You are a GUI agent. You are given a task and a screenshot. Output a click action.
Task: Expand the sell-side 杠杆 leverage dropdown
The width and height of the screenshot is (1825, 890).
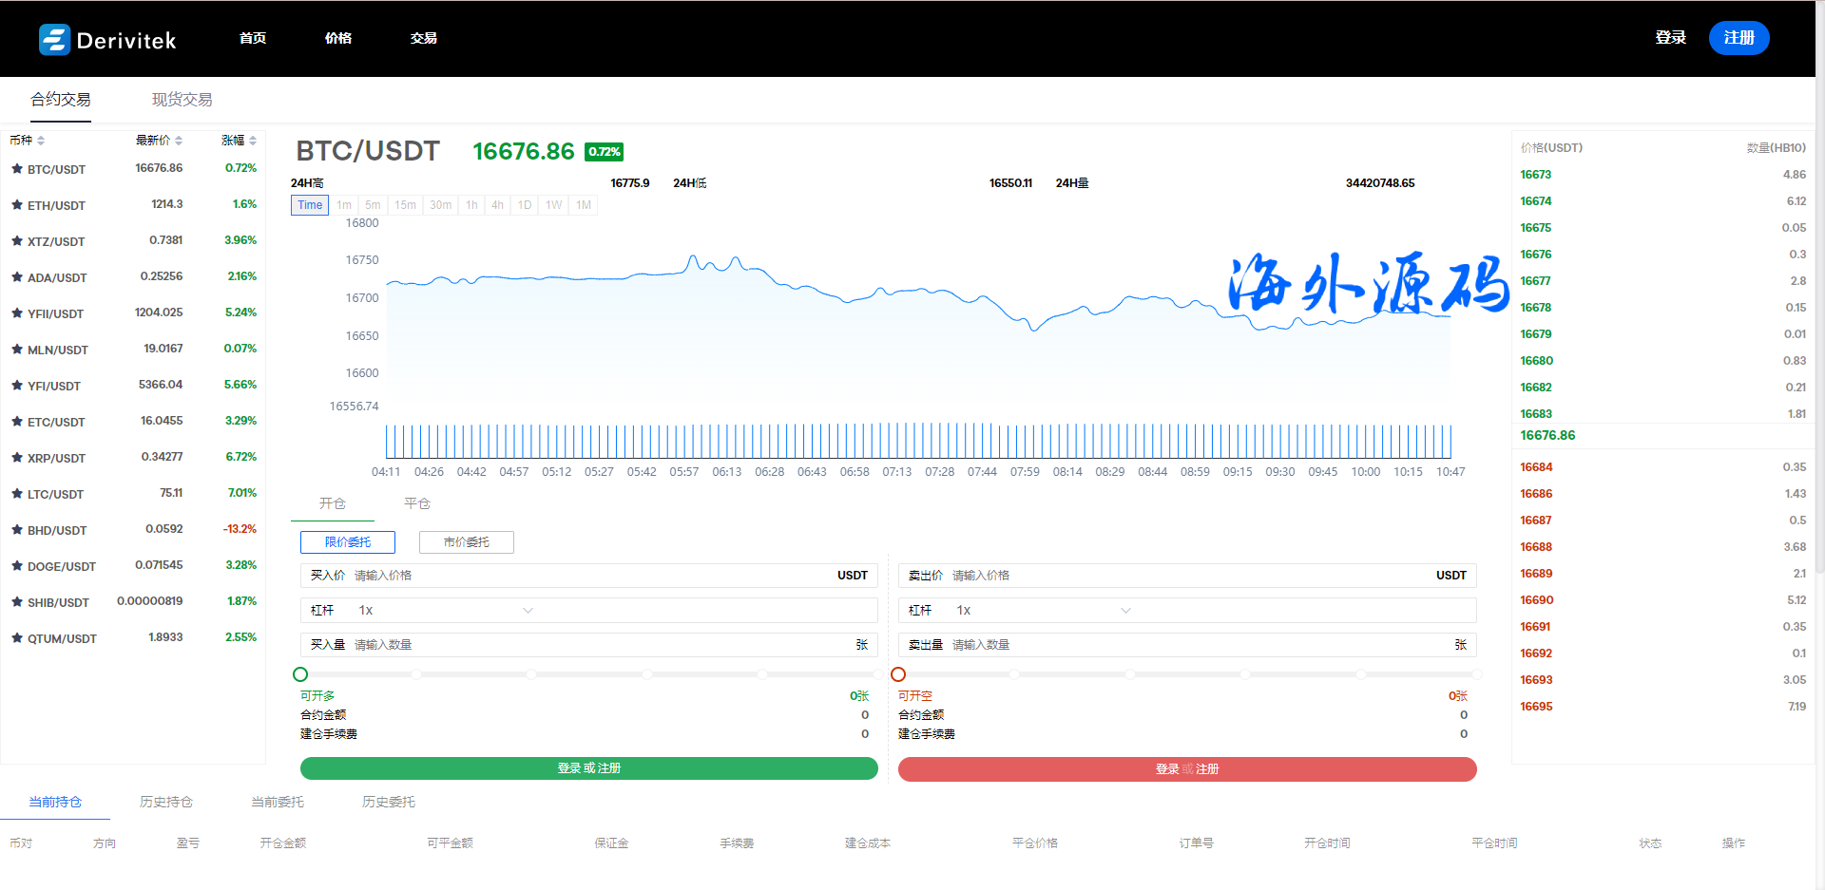(x=1125, y=611)
